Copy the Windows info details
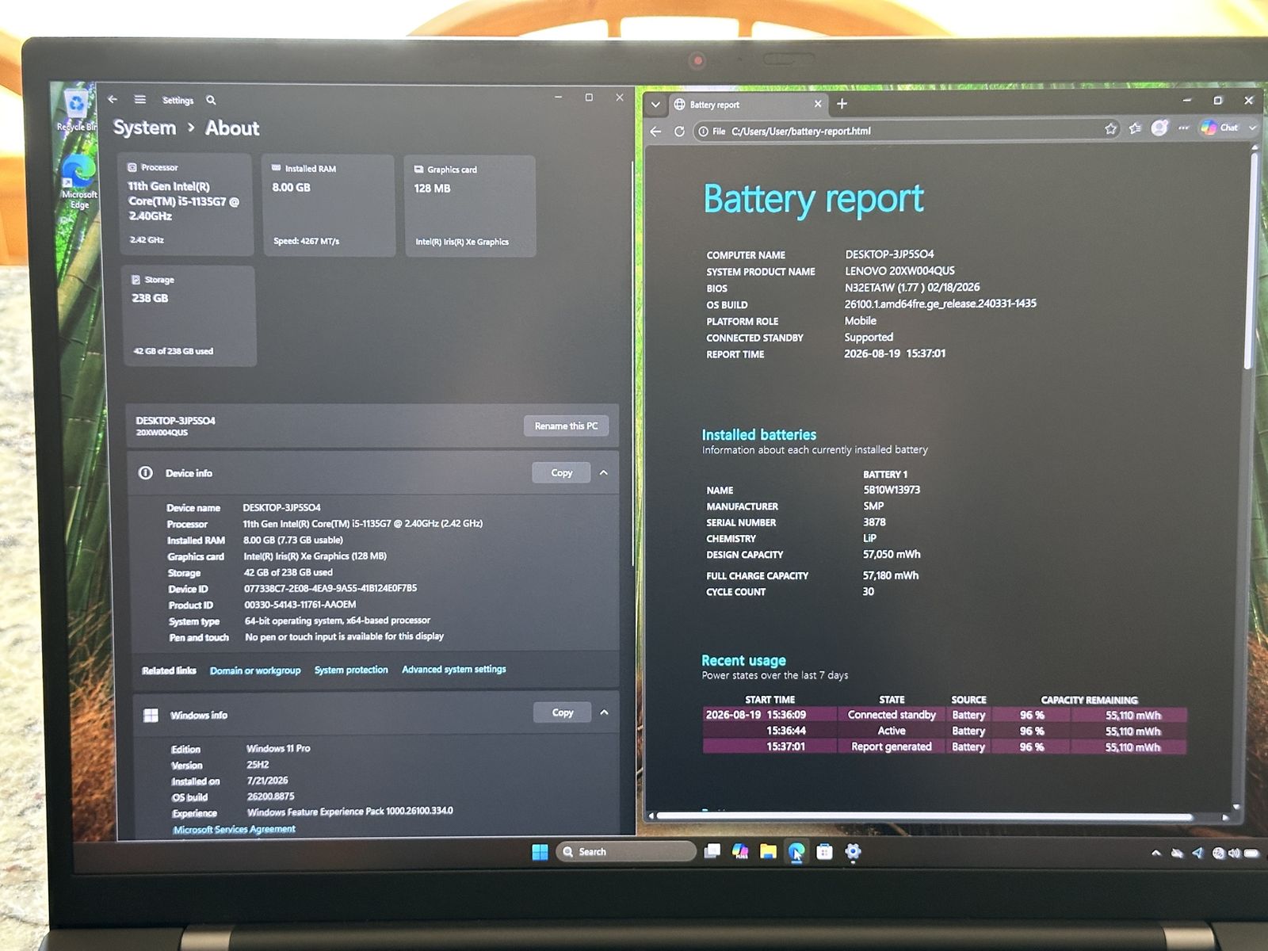This screenshot has height=951, width=1268. [x=563, y=712]
